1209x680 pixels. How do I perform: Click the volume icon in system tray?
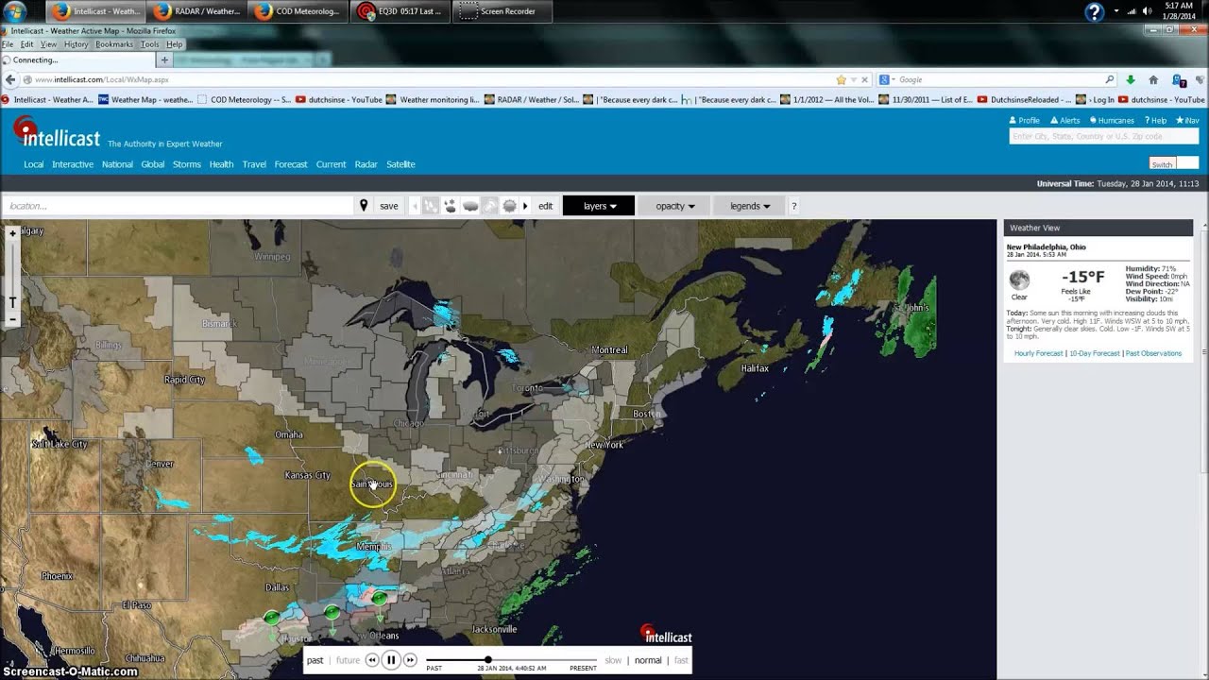pyautogui.click(x=1148, y=11)
